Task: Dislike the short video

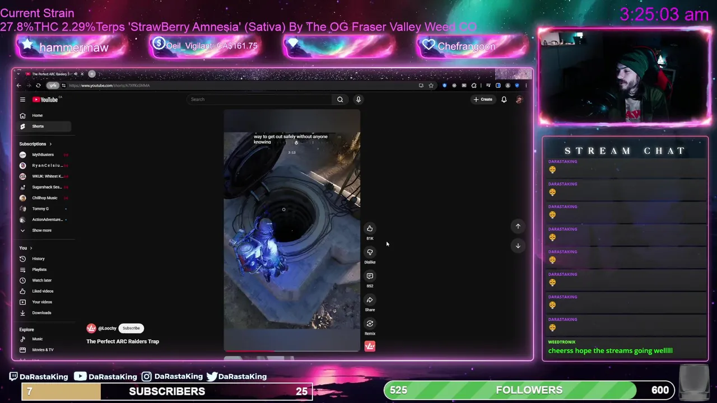Action: click(370, 252)
